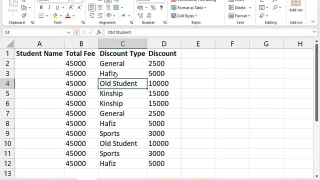Click the Clear eraser icon
Image resolution: width=320 pixels, height=180 pixels.
(262, 15)
